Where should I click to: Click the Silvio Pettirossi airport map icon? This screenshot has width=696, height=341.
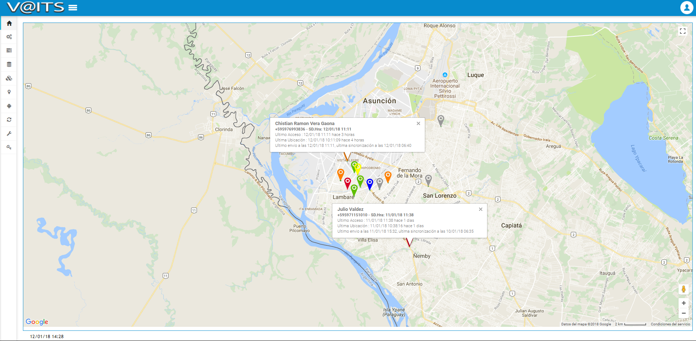click(x=445, y=75)
